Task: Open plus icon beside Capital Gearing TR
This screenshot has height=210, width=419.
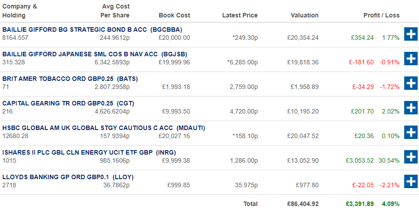Action: tap(410, 108)
